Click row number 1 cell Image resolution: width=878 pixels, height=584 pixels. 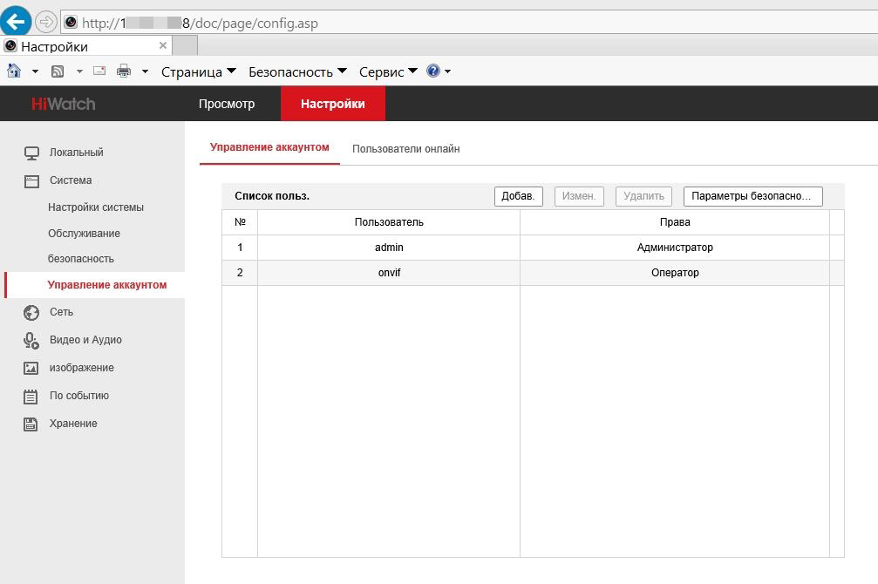click(x=240, y=248)
